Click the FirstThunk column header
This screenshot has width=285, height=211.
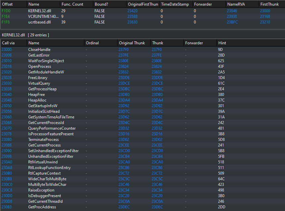pyautogui.click(x=269, y=4)
